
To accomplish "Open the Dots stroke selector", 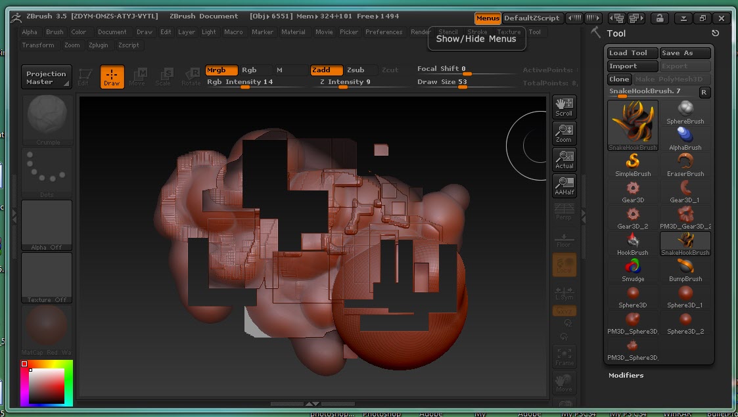I will click(x=47, y=173).
